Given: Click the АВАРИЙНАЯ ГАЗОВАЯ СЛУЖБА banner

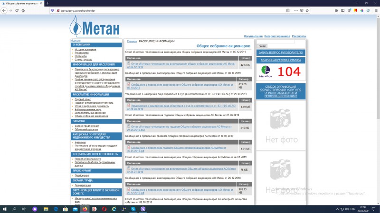Looking at the screenshot, I should click(281, 60).
